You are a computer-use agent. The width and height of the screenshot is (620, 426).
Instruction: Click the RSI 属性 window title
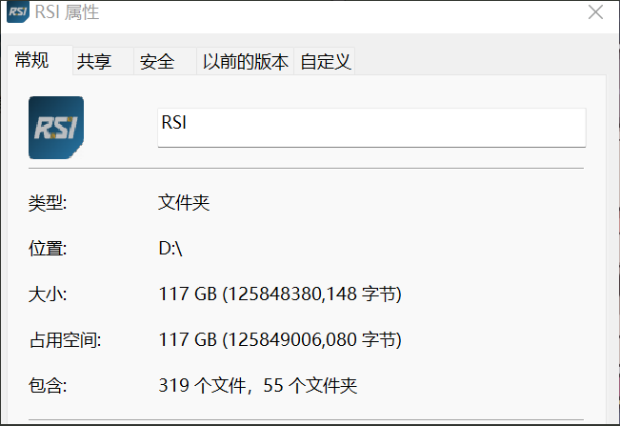[67, 11]
